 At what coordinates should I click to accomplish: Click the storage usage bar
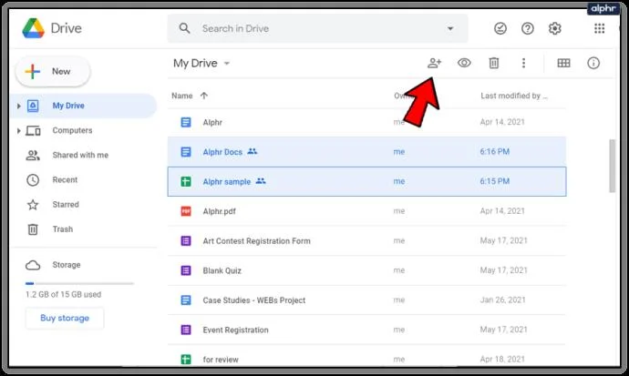coord(79,283)
